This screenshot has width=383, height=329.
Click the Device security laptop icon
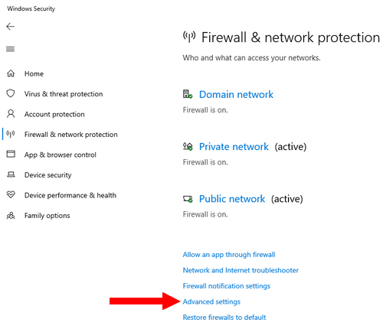tap(11, 174)
